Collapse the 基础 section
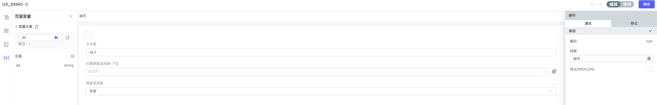The image size is (657, 105). click(x=650, y=31)
